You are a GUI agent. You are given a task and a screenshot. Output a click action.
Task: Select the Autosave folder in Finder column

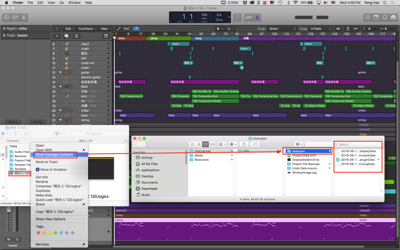(298, 151)
